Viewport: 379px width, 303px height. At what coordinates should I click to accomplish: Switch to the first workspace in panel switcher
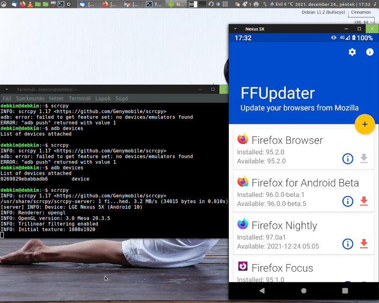(193, 4)
